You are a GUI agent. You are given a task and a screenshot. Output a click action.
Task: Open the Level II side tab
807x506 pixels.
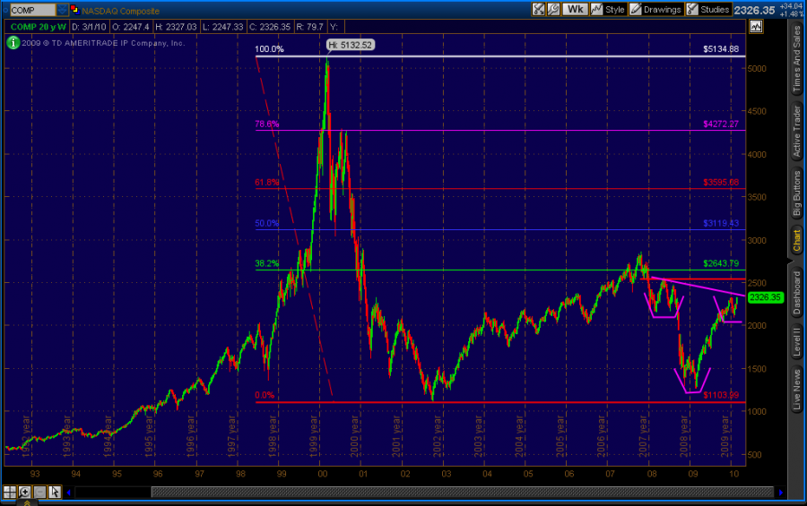coord(797,342)
